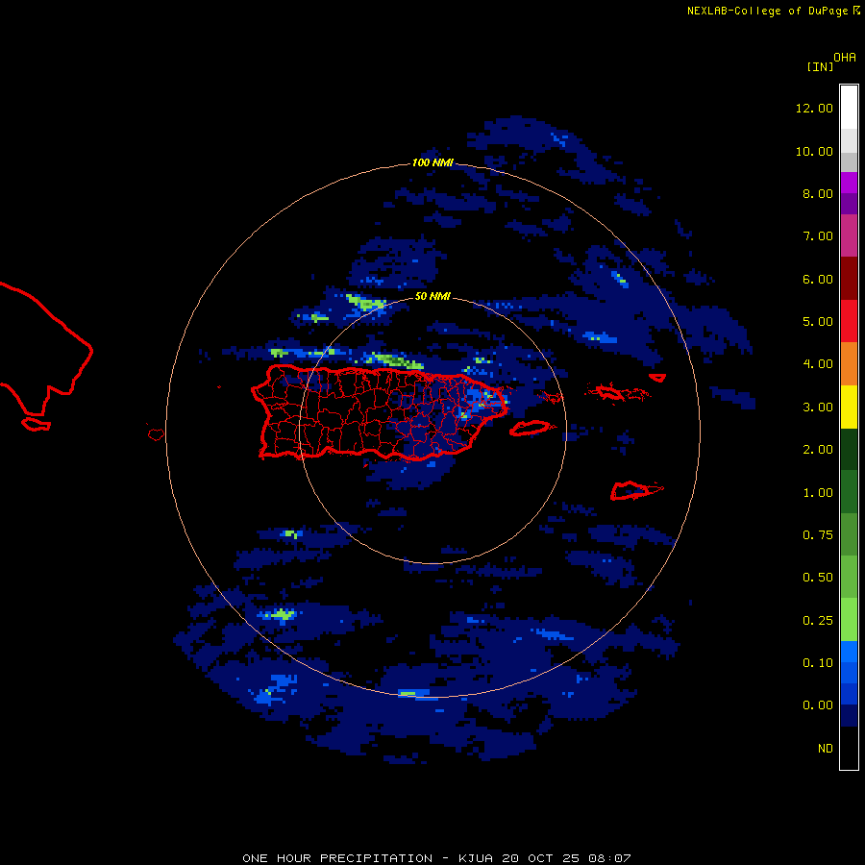This screenshot has width=865, height=865.
Task: Click the OHA product label above the legend
Action: click(845, 58)
